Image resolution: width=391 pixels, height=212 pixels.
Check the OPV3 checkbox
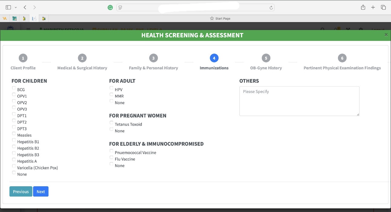pyautogui.click(x=14, y=108)
